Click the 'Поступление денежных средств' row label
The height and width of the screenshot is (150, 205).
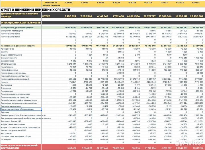click(17, 28)
